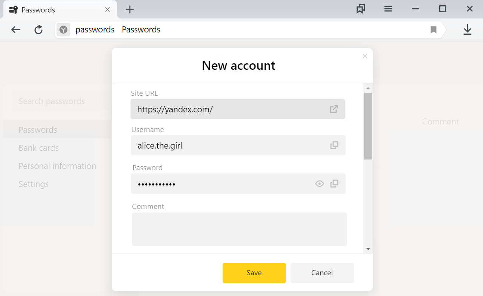Click the Comment text area
The image size is (483, 296).
[x=239, y=229]
